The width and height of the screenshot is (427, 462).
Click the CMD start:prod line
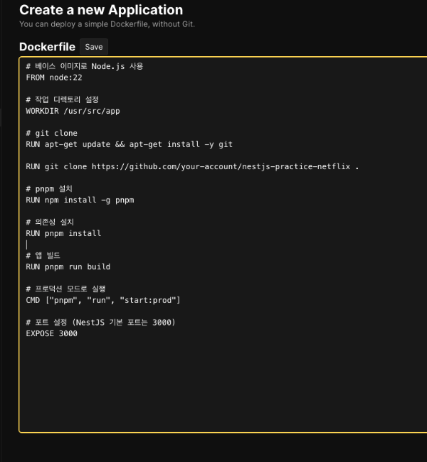pyautogui.click(x=103, y=300)
